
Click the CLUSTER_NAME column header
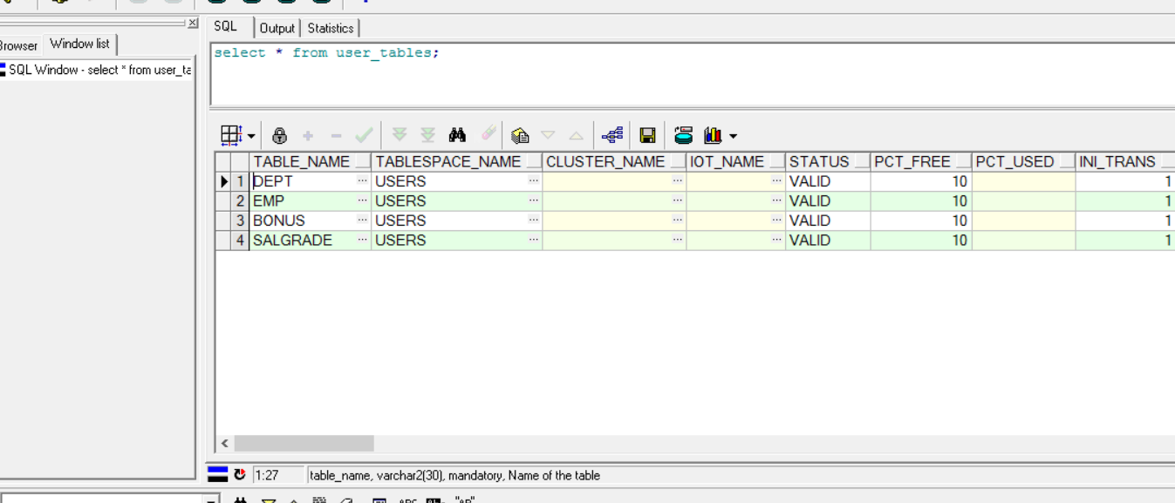pyautogui.click(x=614, y=161)
